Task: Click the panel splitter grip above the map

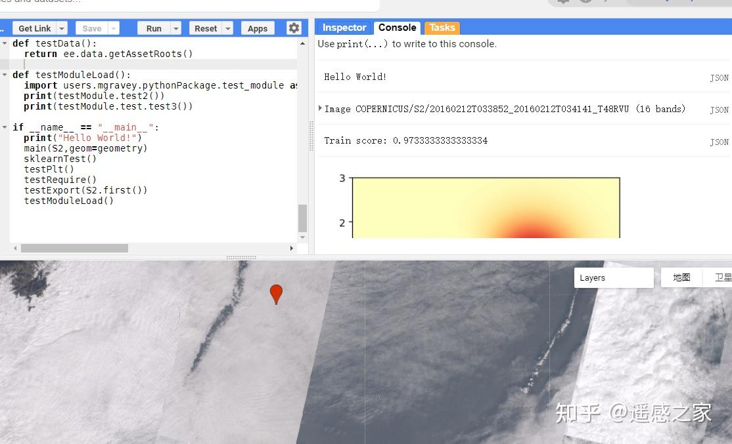Action: 240,258
